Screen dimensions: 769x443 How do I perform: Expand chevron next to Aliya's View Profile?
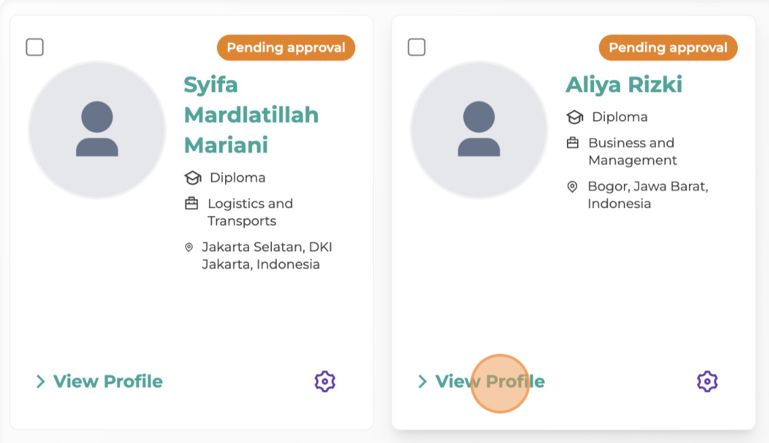pos(422,381)
